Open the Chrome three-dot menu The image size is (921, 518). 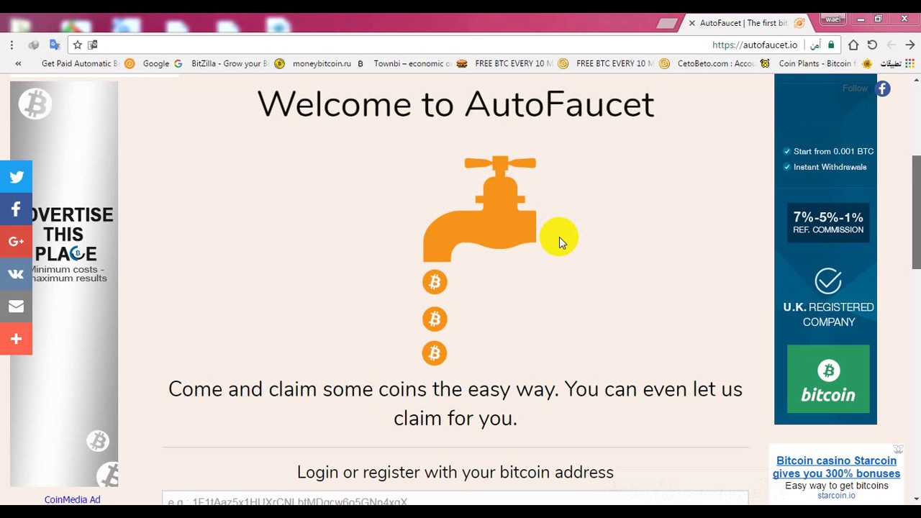12,45
